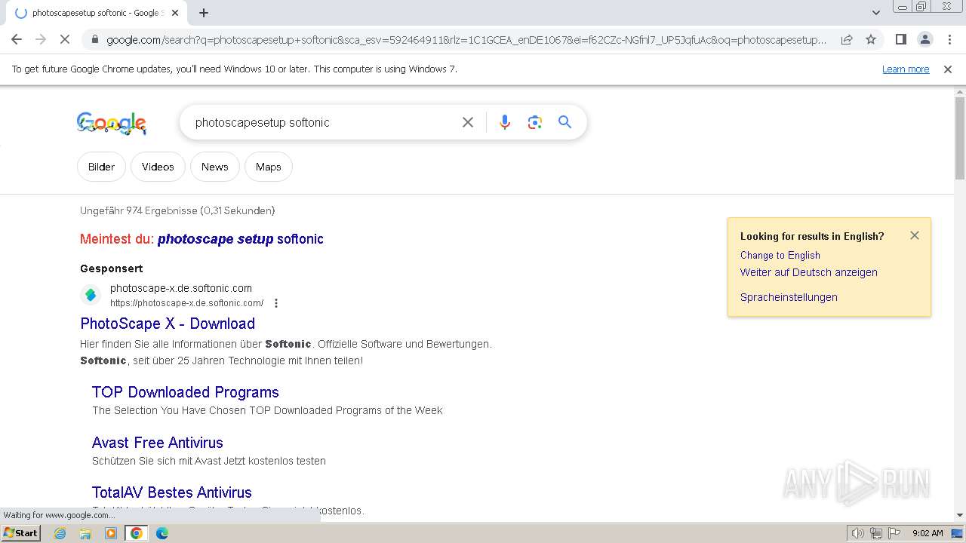966x543 pixels.
Task: Search by image with Lens icon
Action: (535, 122)
